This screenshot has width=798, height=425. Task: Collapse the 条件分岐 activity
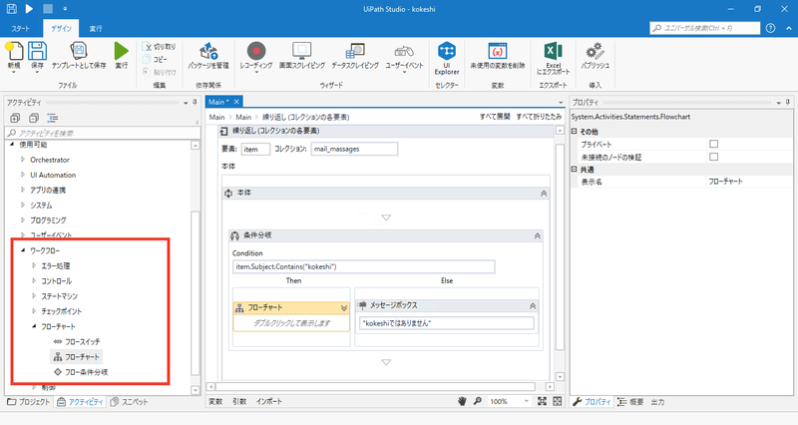537,235
